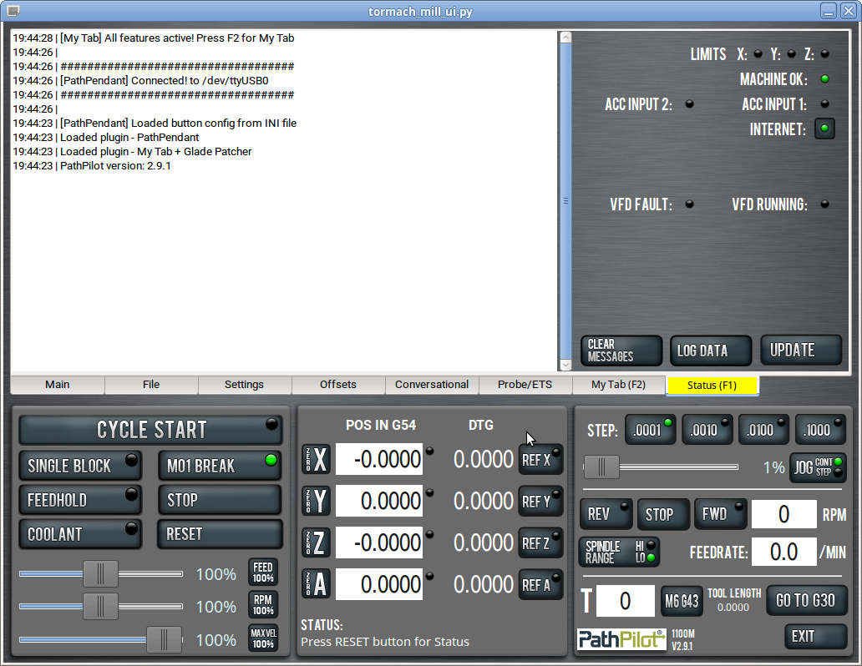
Task: Zero the X axis position
Action: tap(316, 460)
